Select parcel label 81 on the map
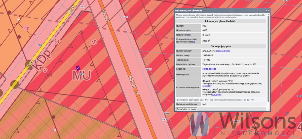302x139 pixels. tap(54, 130)
